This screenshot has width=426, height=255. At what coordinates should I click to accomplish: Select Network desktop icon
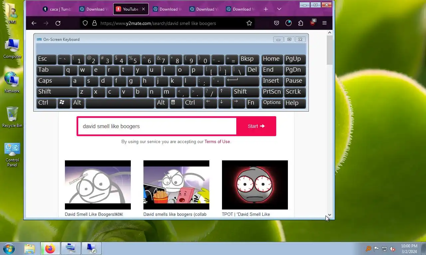[12, 82]
